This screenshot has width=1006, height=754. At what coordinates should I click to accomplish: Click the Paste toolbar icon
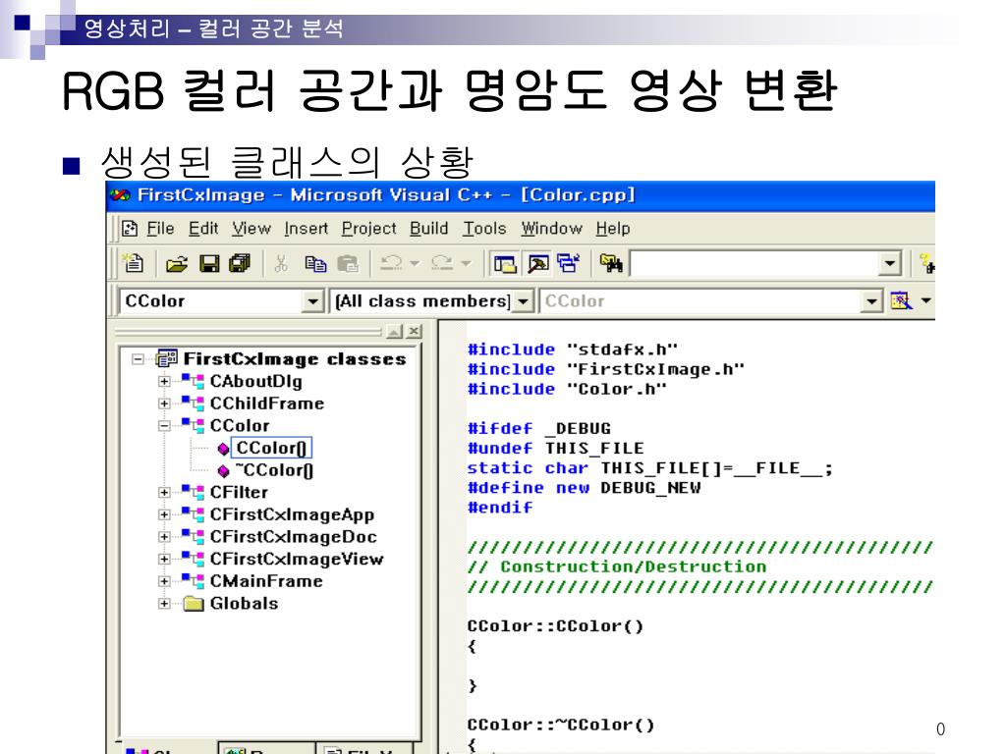[x=348, y=263]
